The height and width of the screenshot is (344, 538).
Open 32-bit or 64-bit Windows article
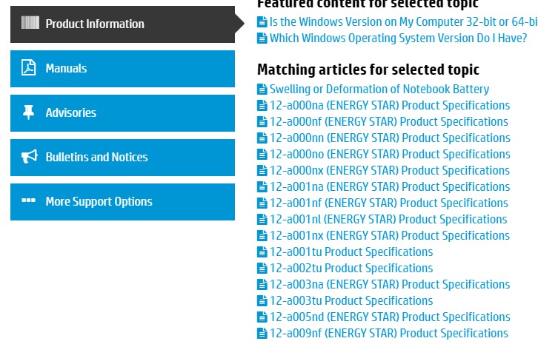[403, 22]
